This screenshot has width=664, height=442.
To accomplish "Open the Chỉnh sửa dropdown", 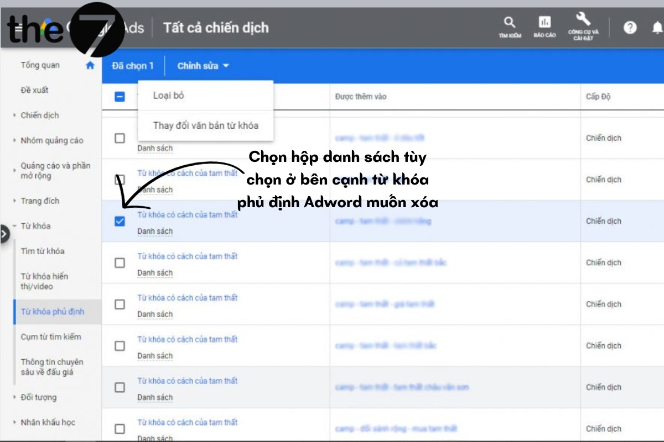I will (x=201, y=65).
